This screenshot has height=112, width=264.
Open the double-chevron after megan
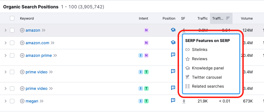point(42,101)
